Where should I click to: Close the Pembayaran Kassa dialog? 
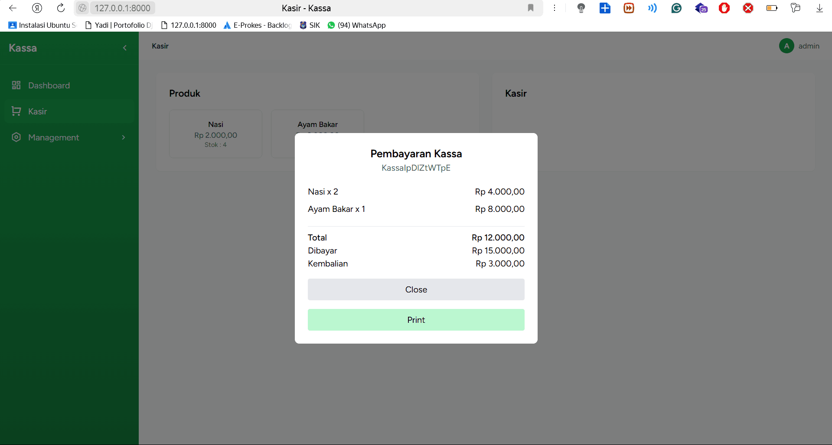(x=416, y=289)
